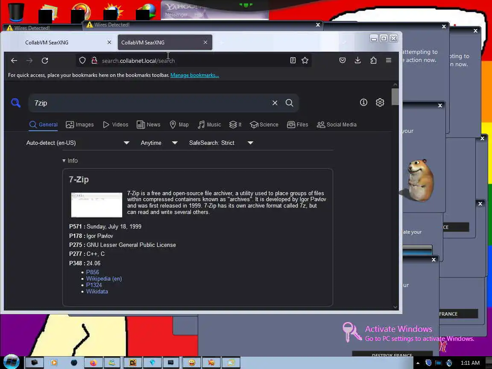
Task: Click the Windows Start orb
Action: [11, 362]
